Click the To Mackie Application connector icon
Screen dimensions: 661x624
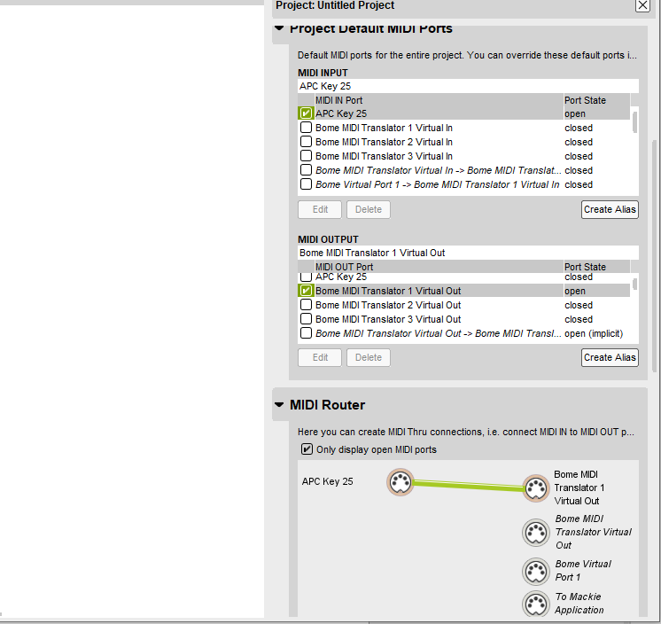pyautogui.click(x=536, y=604)
